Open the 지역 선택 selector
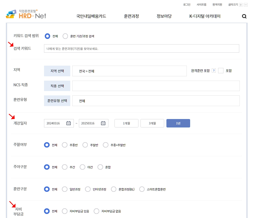 coord(57,71)
